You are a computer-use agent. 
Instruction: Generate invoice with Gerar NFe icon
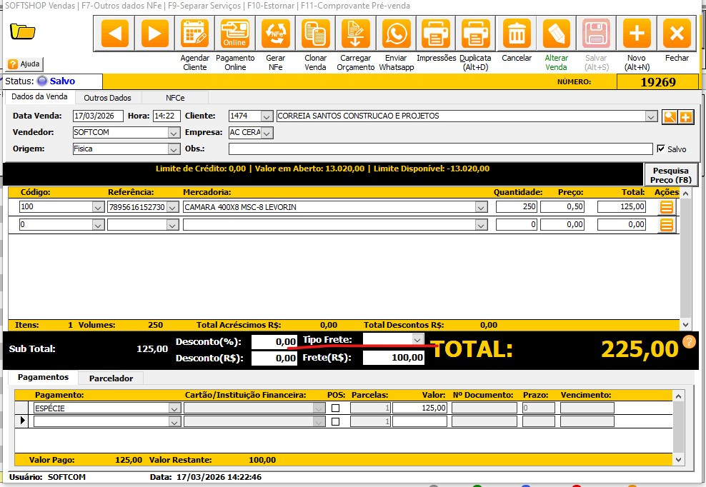tap(275, 34)
